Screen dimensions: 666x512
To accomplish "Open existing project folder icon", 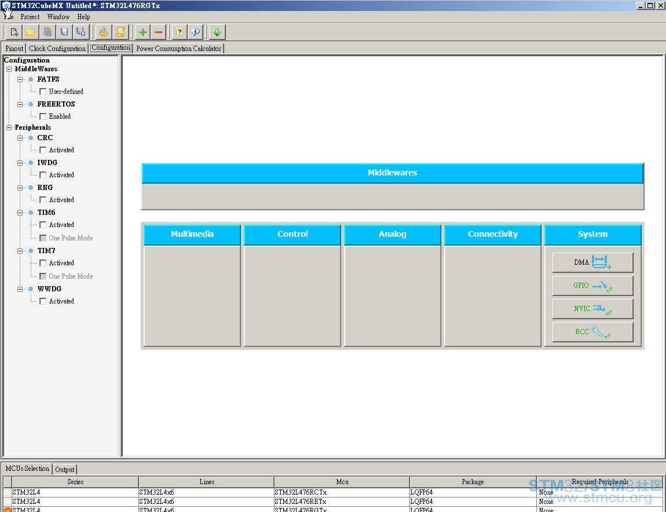I will click(x=31, y=32).
